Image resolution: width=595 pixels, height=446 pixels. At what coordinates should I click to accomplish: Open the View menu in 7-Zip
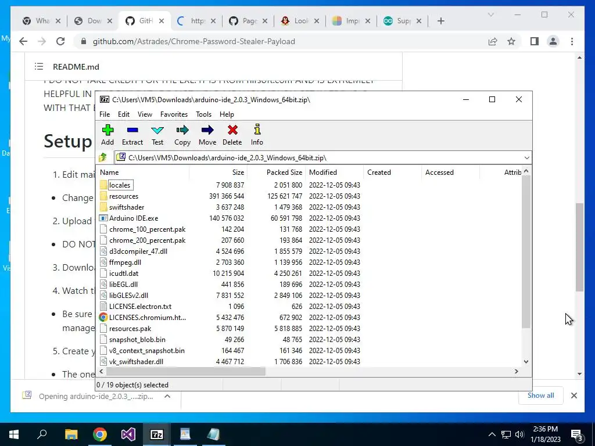pos(145,114)
